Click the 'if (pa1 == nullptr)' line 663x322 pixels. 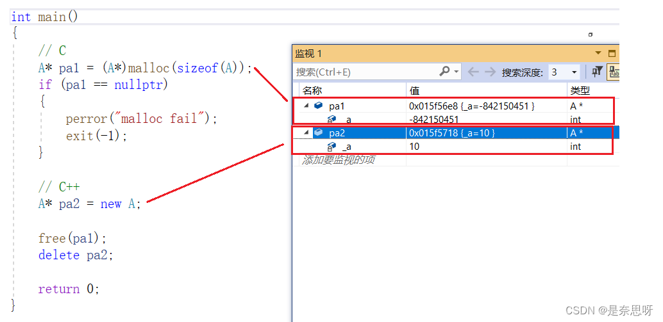(103, 85)
